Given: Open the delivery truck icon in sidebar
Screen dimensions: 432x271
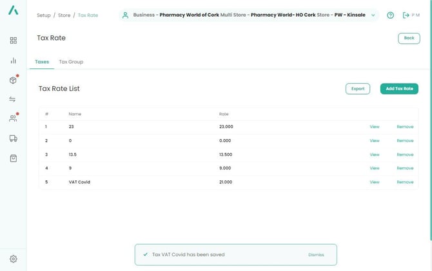Looking at the screenshot, I should pyautogui.click(x=14, y=138).
